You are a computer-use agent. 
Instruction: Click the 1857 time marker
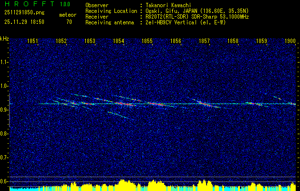[204, 41]
